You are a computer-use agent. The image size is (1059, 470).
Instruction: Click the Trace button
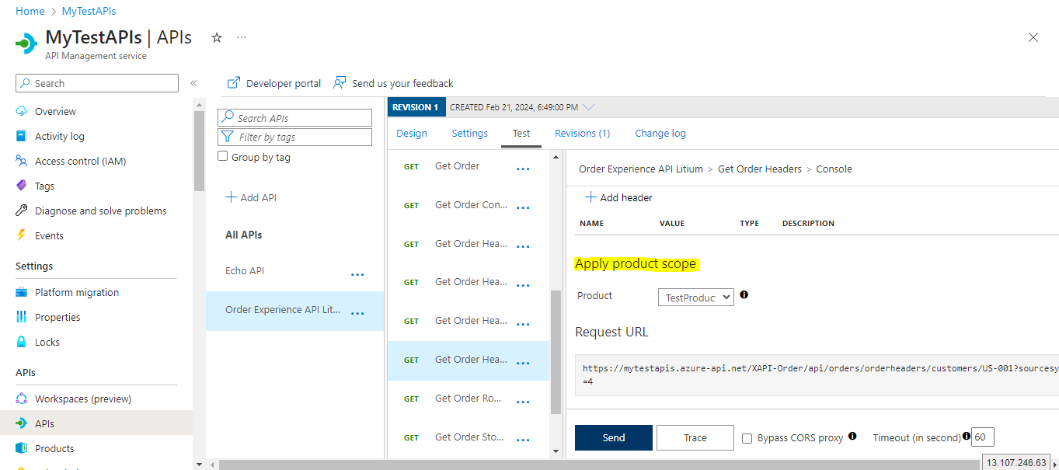pos(695,437)
